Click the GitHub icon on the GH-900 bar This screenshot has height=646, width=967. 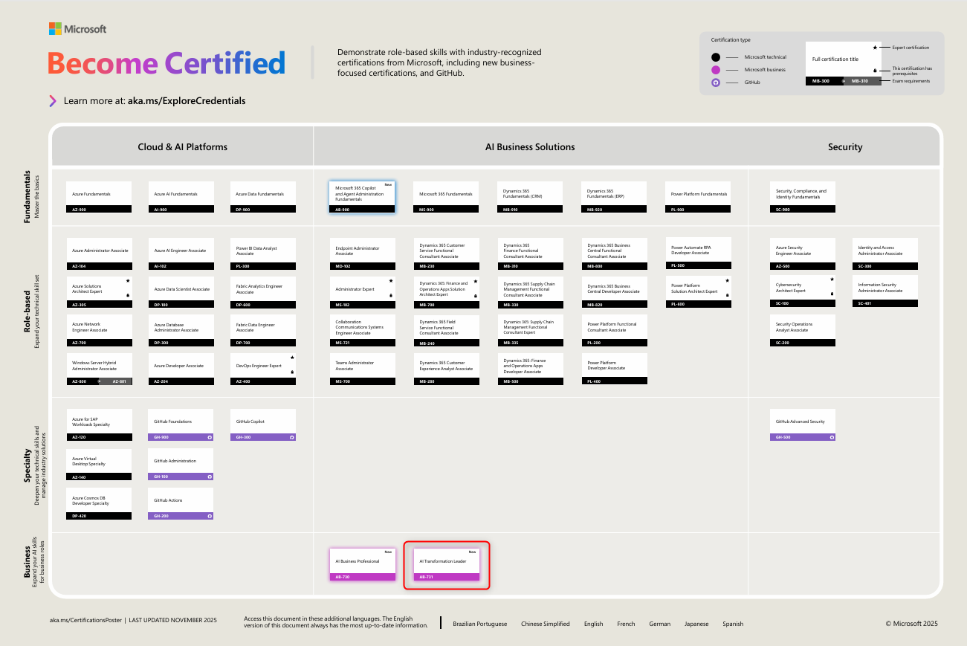(210, 437)
